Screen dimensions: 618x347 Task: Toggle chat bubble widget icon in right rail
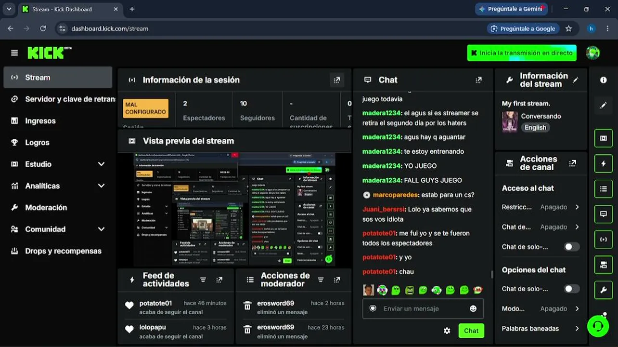coord(604,214)
